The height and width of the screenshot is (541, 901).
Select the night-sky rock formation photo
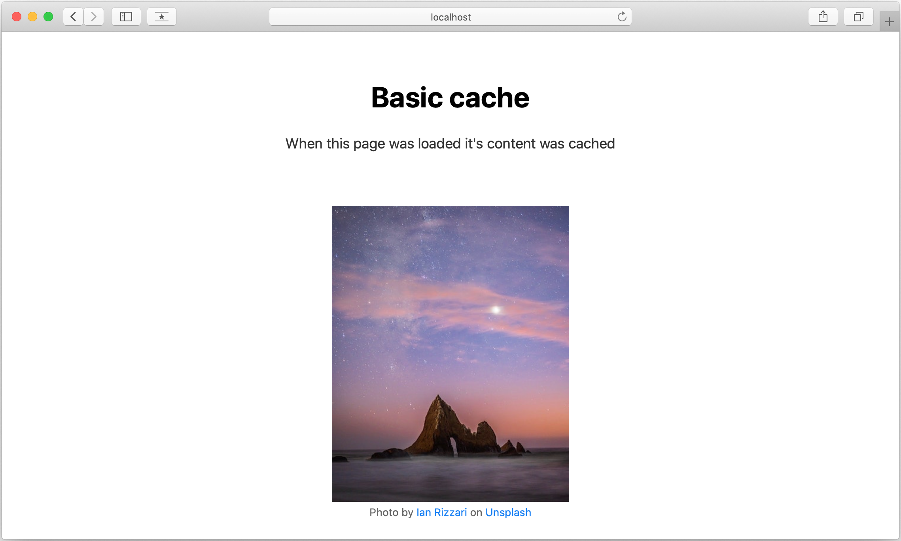pyautogui.click(x=450, y=353)
